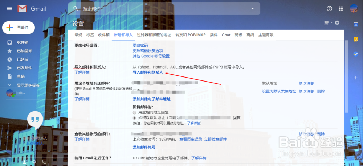Click 了解详情 in the reply note
Screen dimensions: 363x166
click(194, 123)
